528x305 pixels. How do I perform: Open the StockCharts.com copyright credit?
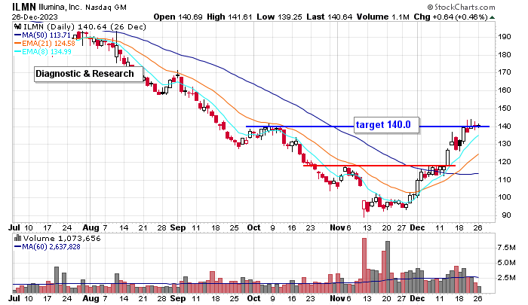coord(461,7)
